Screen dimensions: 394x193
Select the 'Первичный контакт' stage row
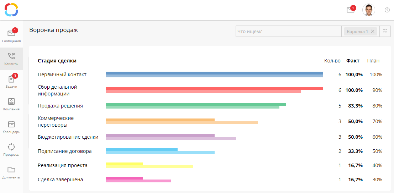tap(62, 75)
